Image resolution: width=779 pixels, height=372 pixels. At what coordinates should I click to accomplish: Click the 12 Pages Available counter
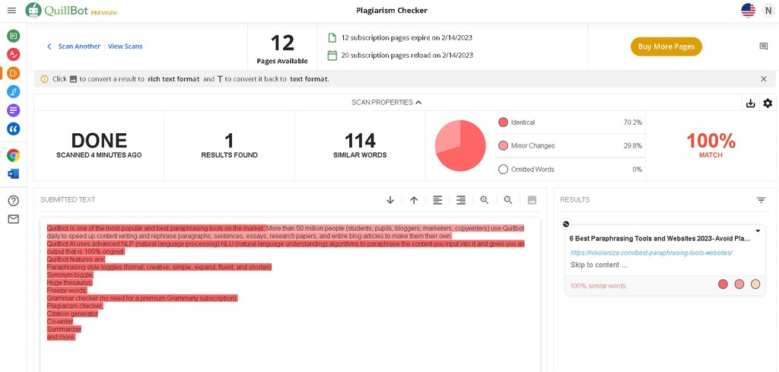click(x=282, y=49)
